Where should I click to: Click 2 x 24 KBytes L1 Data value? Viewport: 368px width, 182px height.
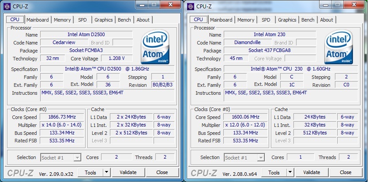click(x=131, y=117)
